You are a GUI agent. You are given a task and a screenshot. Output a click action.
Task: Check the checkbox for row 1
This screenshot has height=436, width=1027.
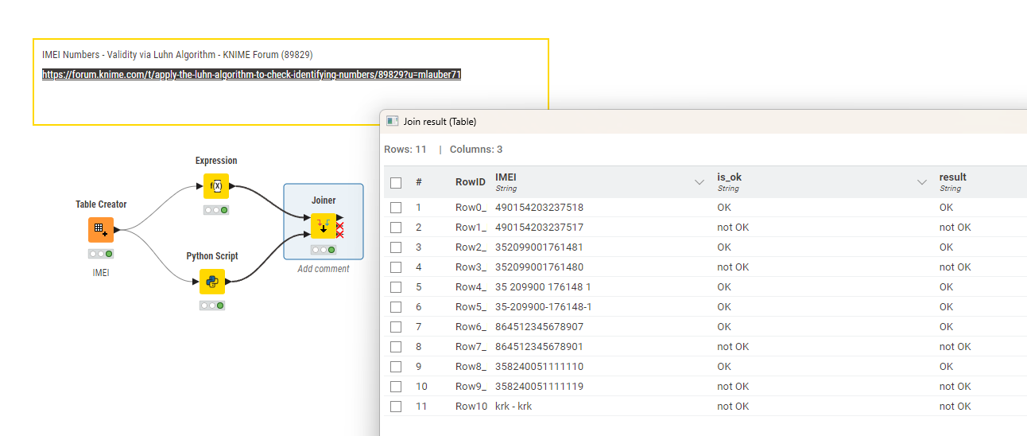coord(396,208)
